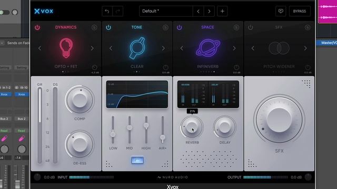Image resolution: width=337 pixels, height=189 pixels.
Task: Click the red light bulb Dynamics icon
Action: 66,48
